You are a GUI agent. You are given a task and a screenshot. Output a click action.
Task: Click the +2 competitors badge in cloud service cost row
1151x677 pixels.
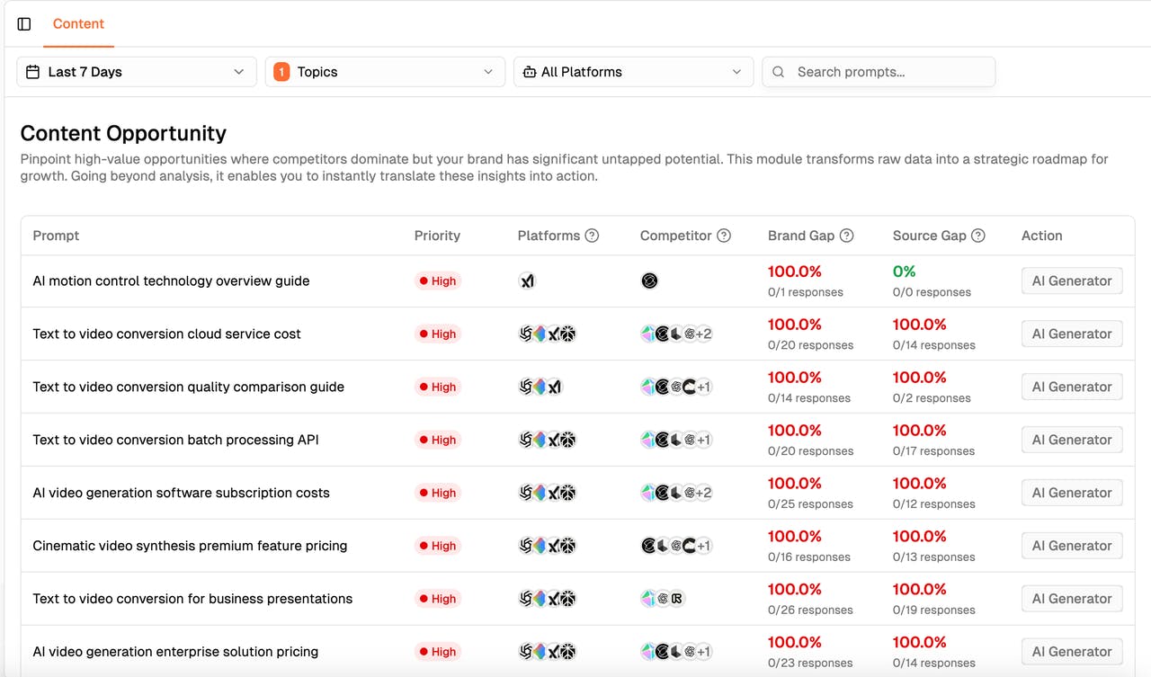702,334
